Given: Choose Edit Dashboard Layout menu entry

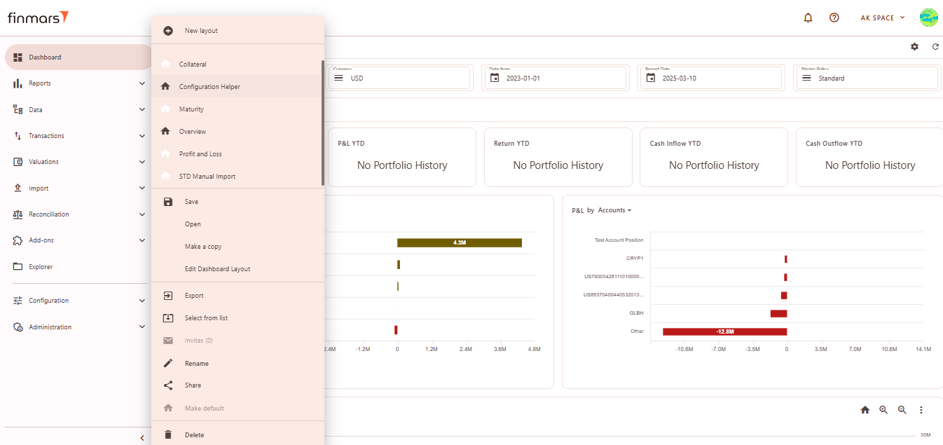Looking at the screenshot, I should pyautogui.click(x=217, y=269).
